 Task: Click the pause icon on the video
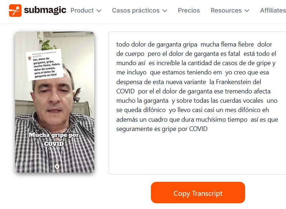click(x=57, y=166)
